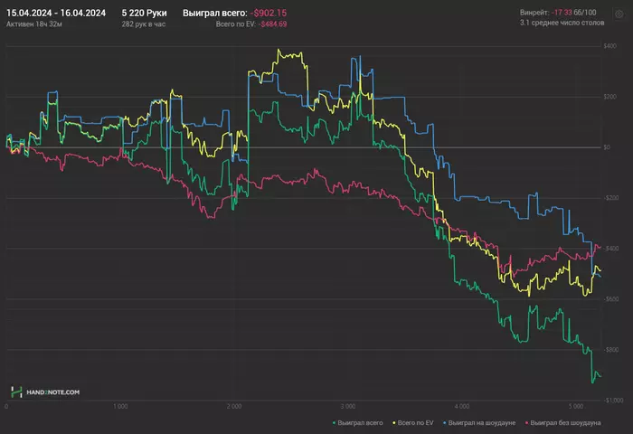Click the Hand2Note logo icon
Image resolution: width=633 pixels, height=434 pixels.
coord(16,392)
